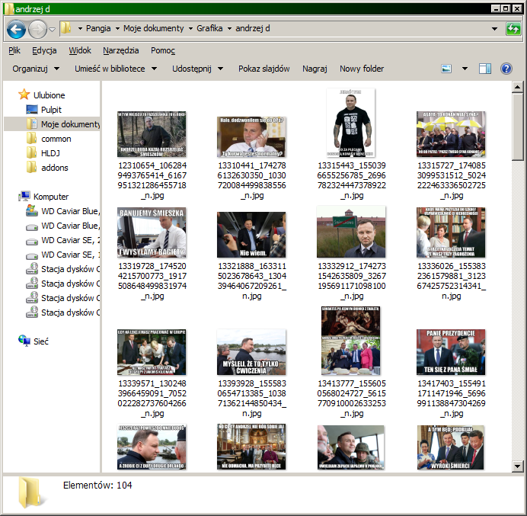Viewport: 527px width, 516px height.
Task: Open the Help question mark icon
Action: tap(506, 69)
